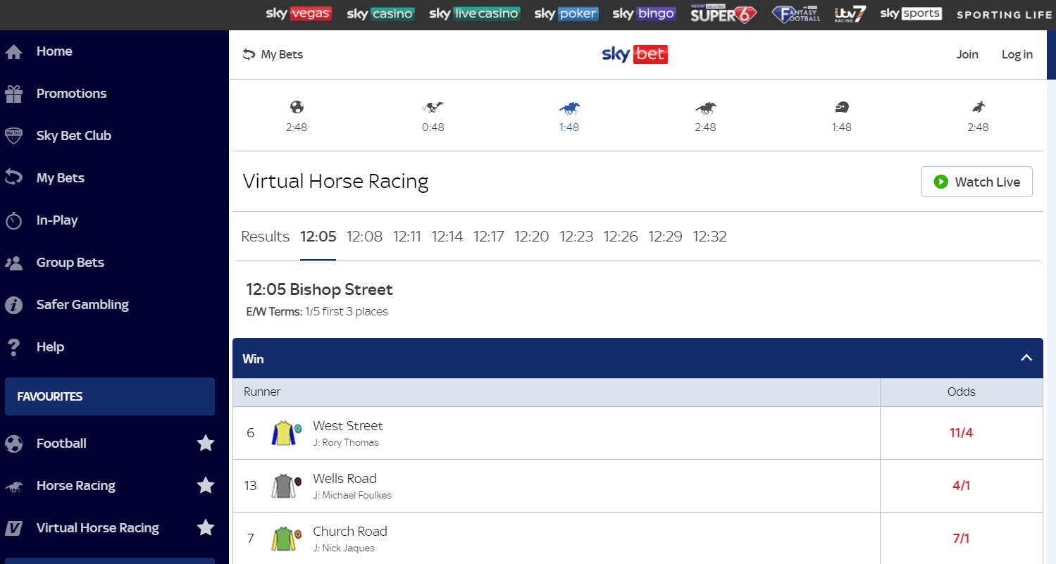Open Sky Vegas from the top bar
Screen dimensions: 1056x564
(x=299, y=13)
